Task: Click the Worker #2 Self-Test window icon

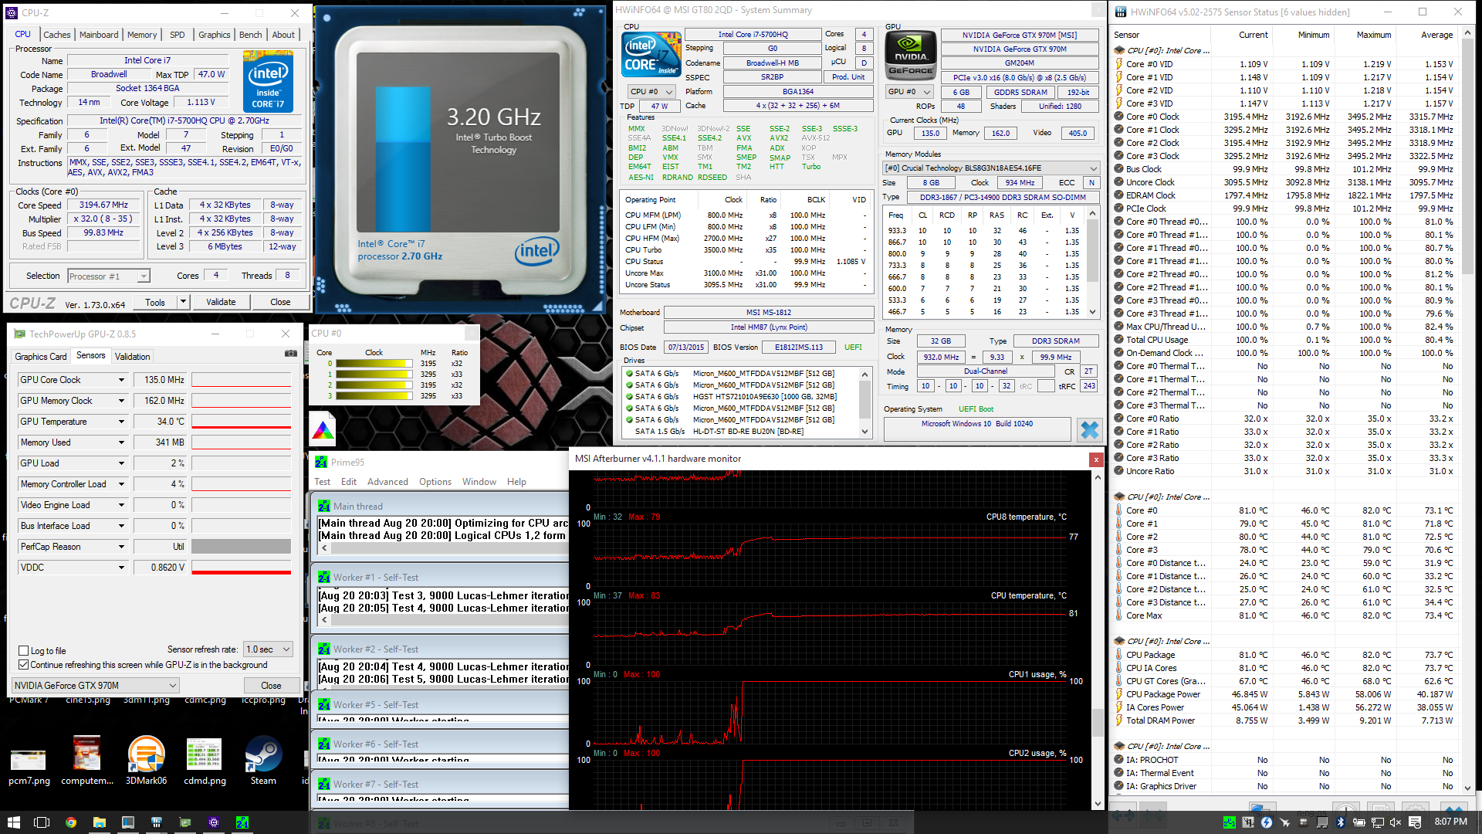Action: pos(324,649)
